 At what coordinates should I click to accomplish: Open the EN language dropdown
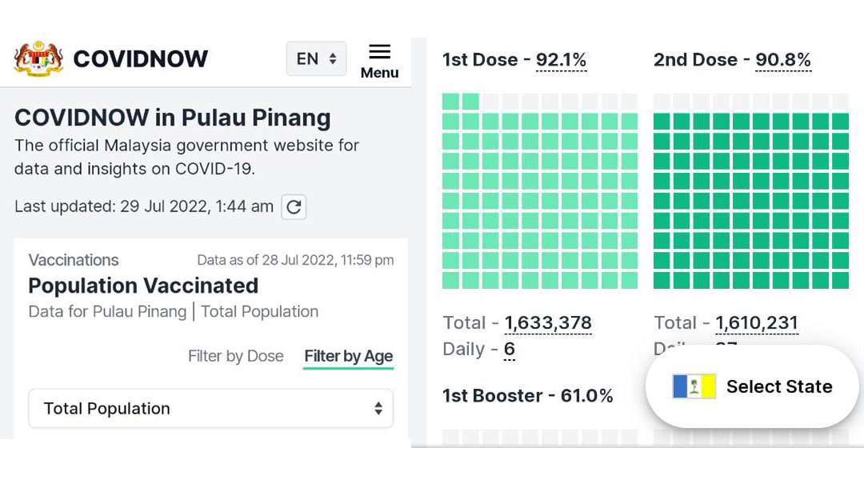(316, 58)
